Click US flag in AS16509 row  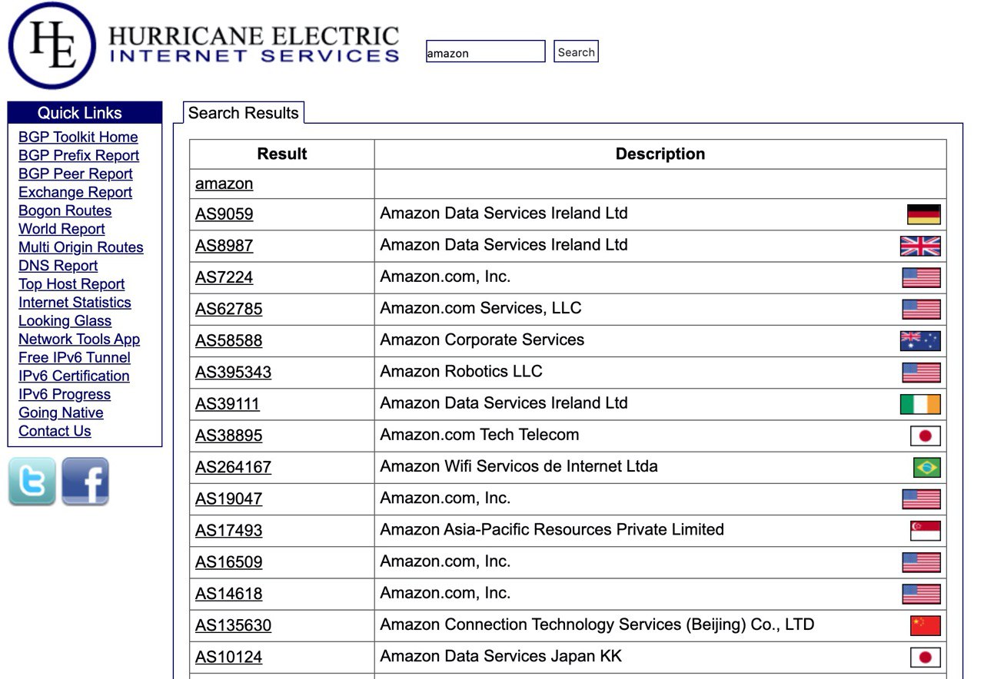tap(921, 562)
